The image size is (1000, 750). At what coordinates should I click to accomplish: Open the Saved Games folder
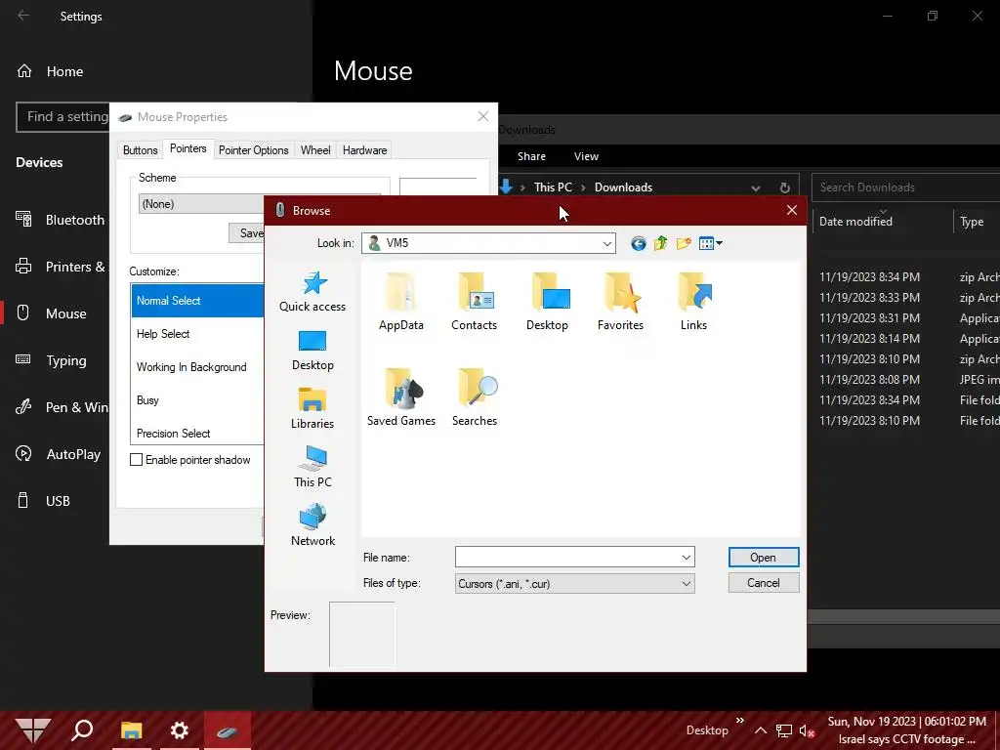click(x=401, y=396)
